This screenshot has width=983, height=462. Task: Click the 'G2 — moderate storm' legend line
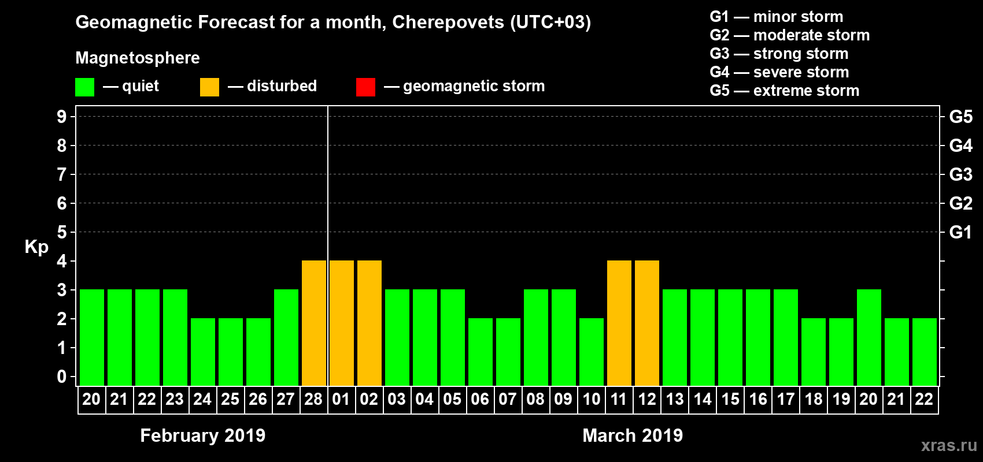[790, 35]
